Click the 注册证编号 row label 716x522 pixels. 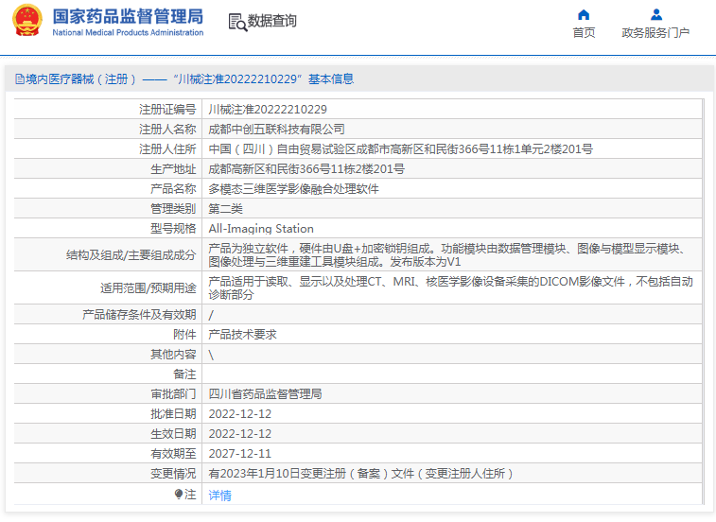(167, 109)
